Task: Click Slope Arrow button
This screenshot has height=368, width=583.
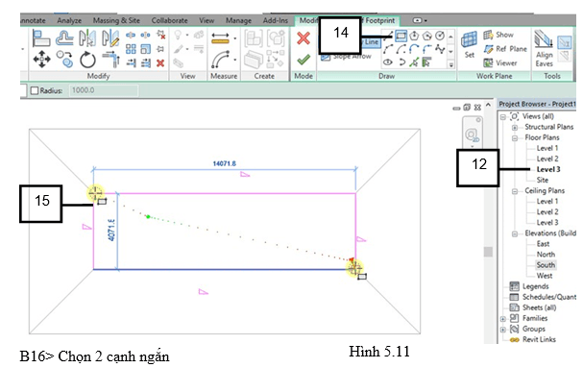Action: tap(346, 57)
